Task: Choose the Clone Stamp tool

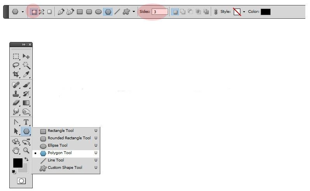Action: (x=16, y=94)
